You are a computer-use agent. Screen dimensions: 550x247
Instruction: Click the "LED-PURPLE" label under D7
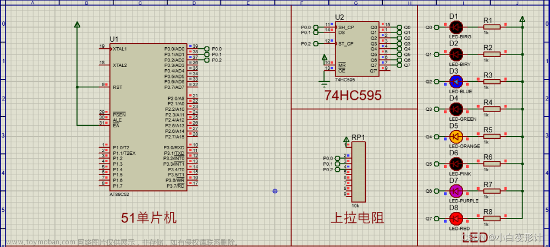point(464,201)
